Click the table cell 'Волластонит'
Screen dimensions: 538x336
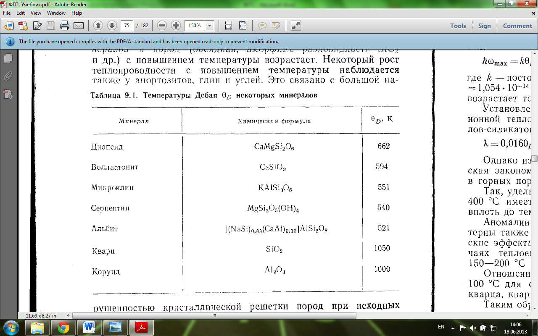(114, 167)
